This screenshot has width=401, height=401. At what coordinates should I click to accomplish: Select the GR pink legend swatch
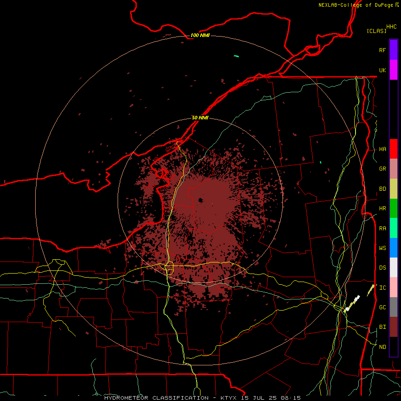click(393, 169)
